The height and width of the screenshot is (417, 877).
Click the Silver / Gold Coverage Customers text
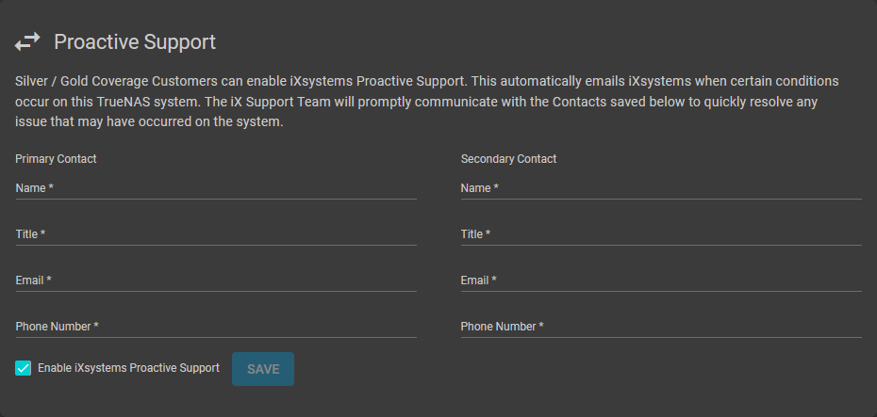point(118,82)
